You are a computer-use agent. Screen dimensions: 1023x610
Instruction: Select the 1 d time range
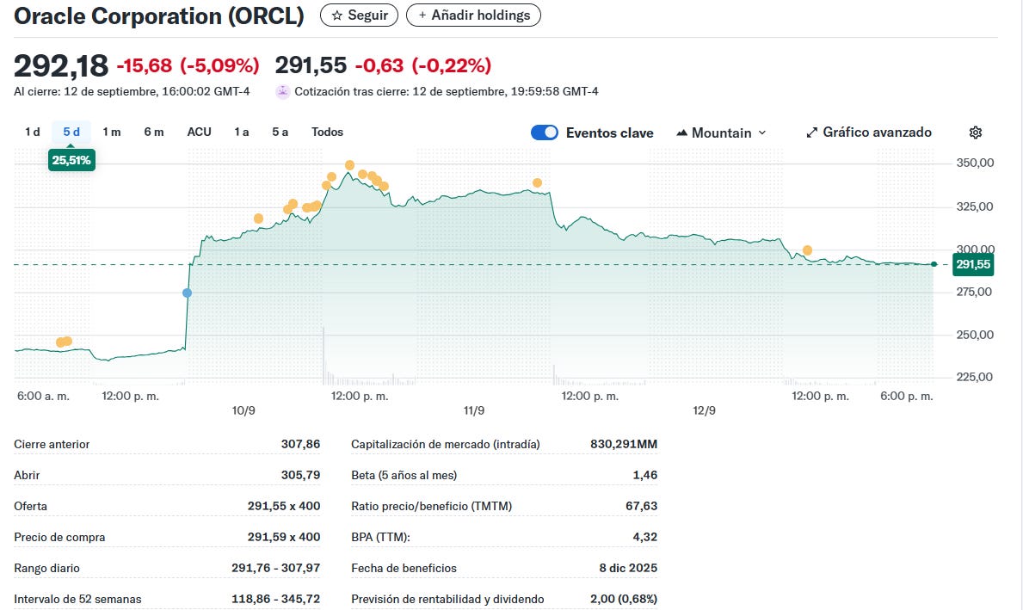click(33, 132)
